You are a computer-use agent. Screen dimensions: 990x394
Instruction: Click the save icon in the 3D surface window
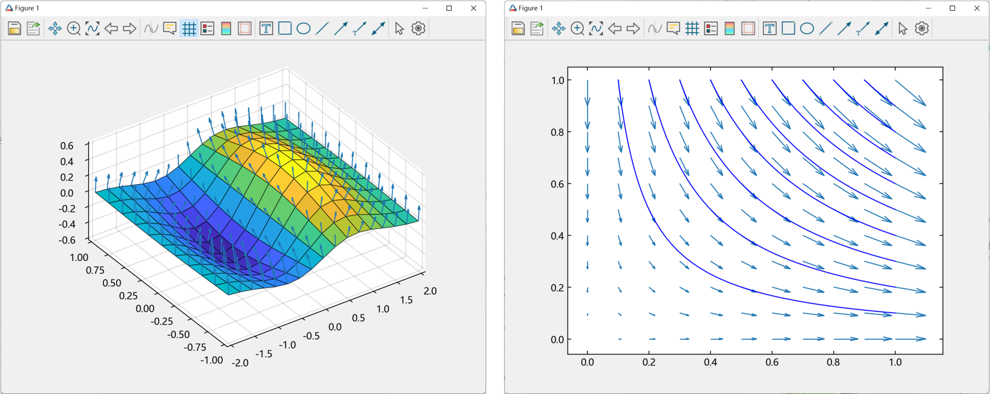click(14, 28)
